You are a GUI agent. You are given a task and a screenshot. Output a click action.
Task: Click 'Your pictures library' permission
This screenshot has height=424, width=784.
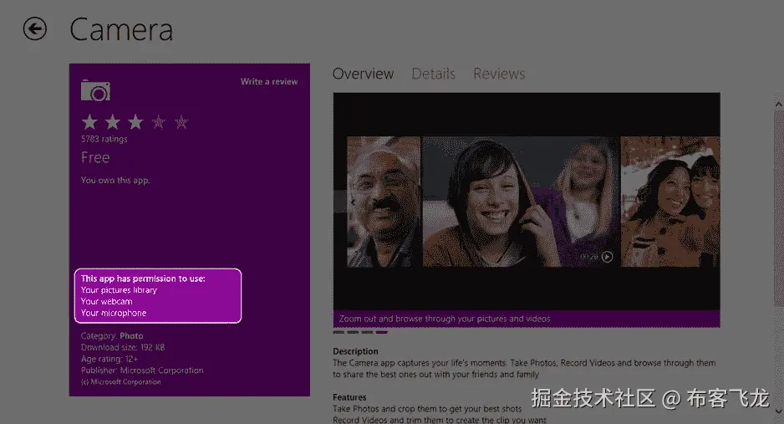click(119, 290)
